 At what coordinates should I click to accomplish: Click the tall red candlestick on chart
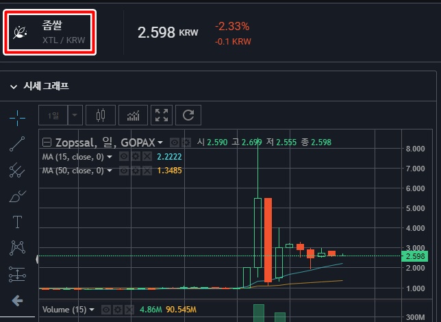(x=268, y=240)
